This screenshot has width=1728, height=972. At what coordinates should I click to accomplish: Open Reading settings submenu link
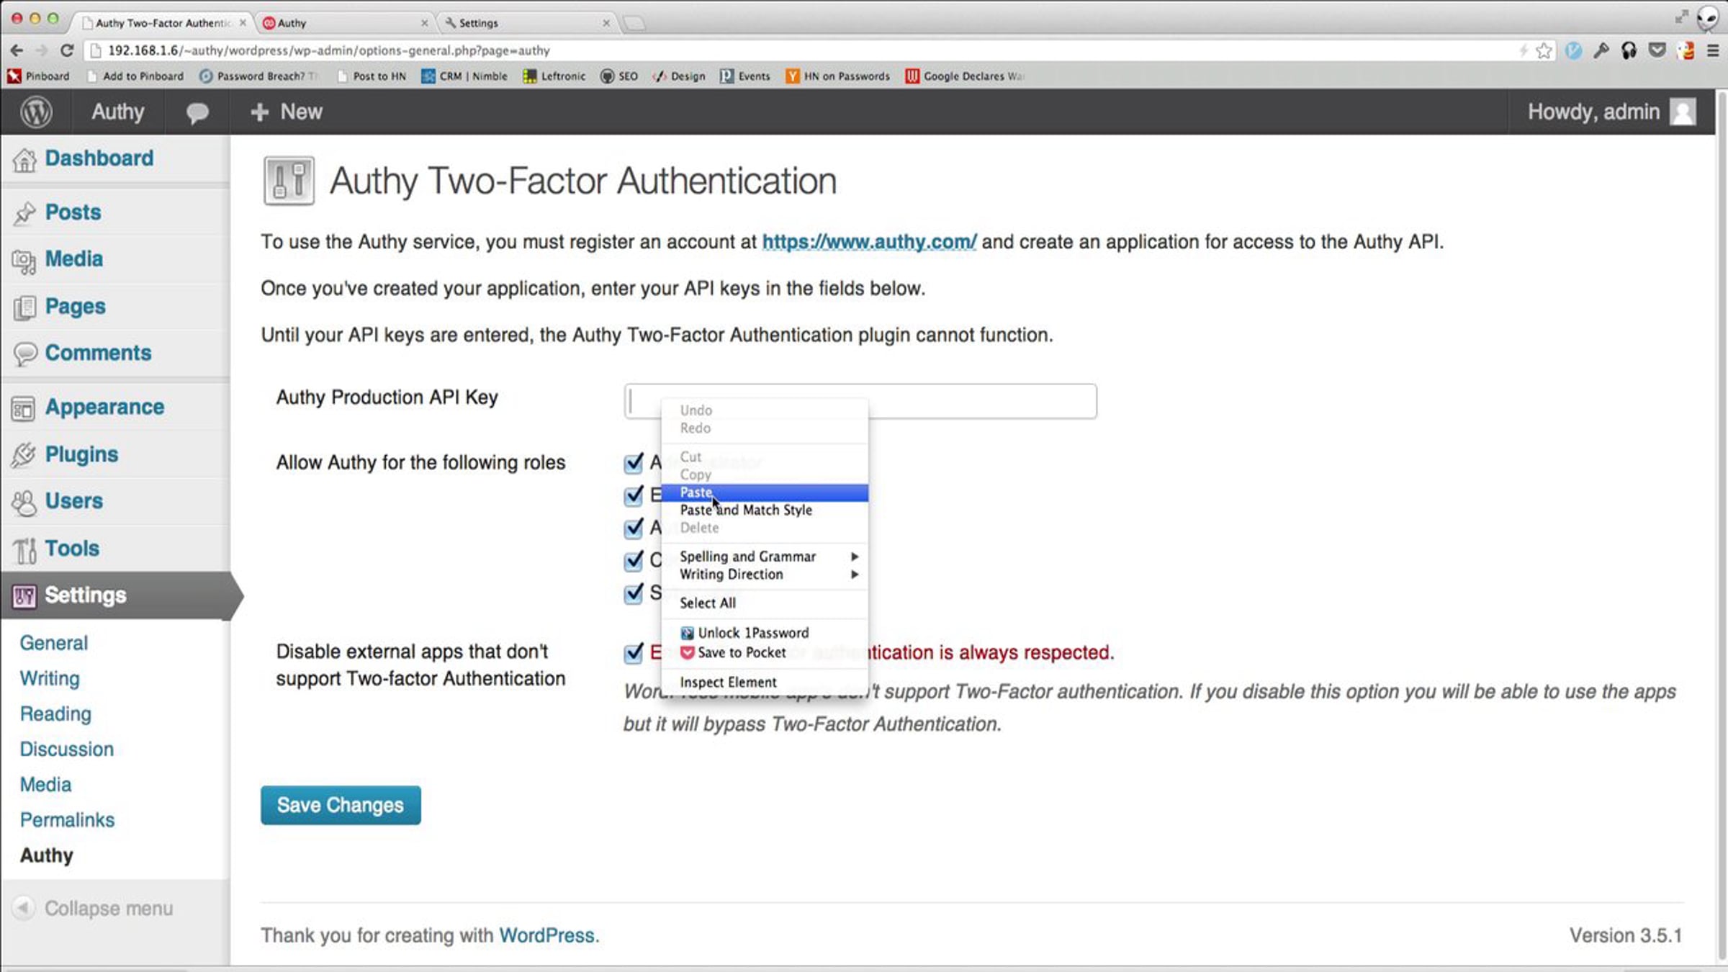[55, 714]
